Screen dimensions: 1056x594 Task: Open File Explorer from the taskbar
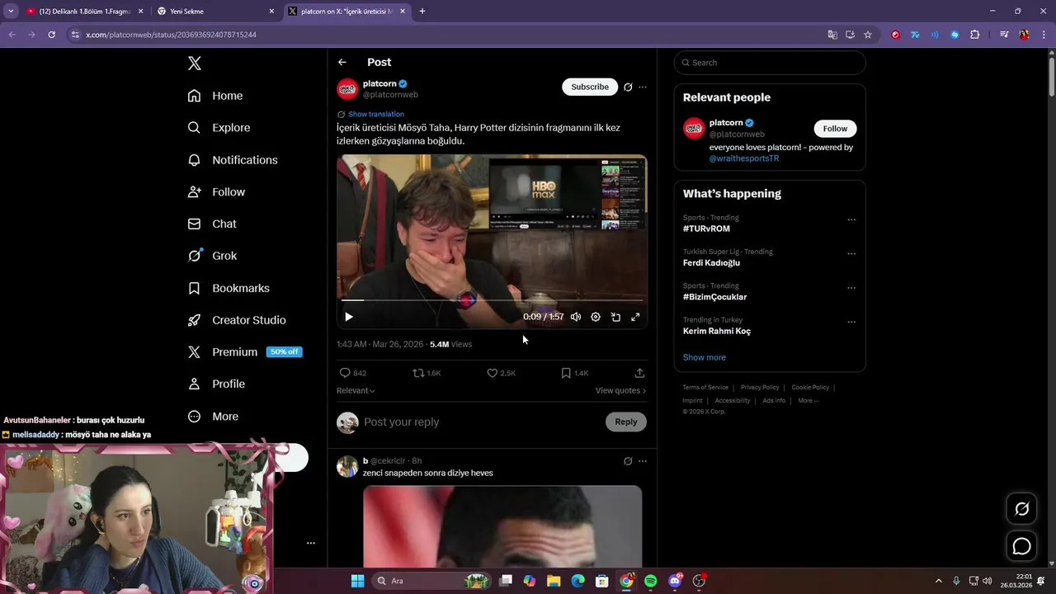tap(554, 581)
